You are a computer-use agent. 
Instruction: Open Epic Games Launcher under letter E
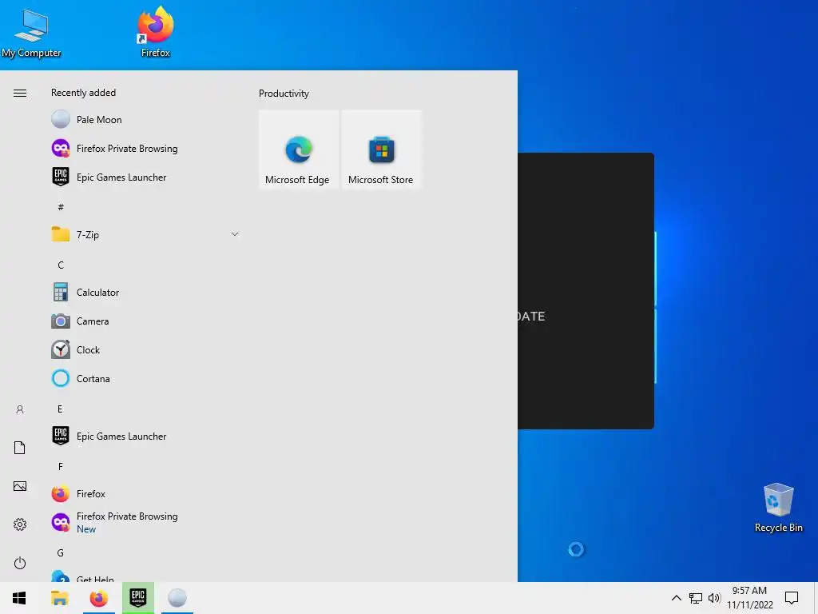146,436
